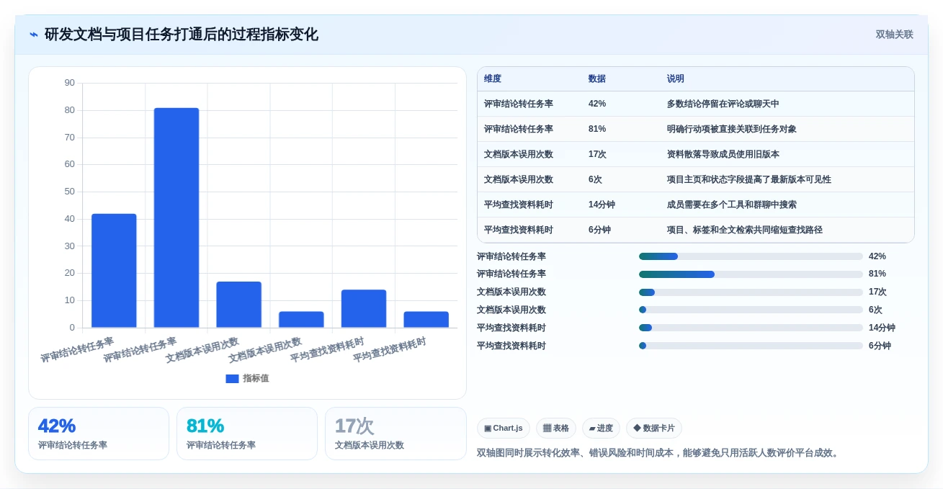Click the lightning icon beside the dashboard title
Viewport: 943px width, 489px height.
click(34, 35)
